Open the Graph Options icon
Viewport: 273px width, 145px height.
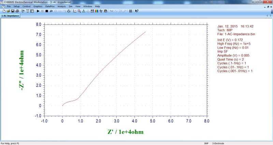click(x=92, y=11)
